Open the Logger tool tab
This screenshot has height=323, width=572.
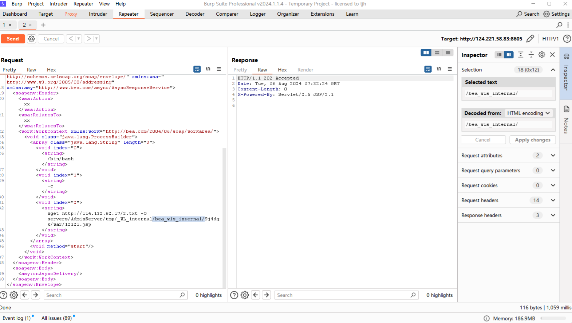(258, 14)
